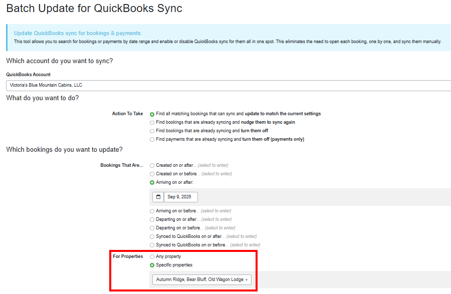Select 'Arriving on or after' radio button
This screenshot has width=451, height=294.
click(152, 182)
